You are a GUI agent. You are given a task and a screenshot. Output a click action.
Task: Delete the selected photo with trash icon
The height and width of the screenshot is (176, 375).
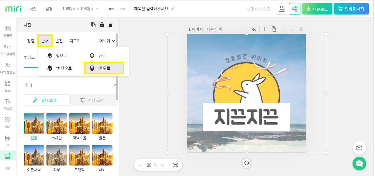pyautogui.click(x=110, y=25)
